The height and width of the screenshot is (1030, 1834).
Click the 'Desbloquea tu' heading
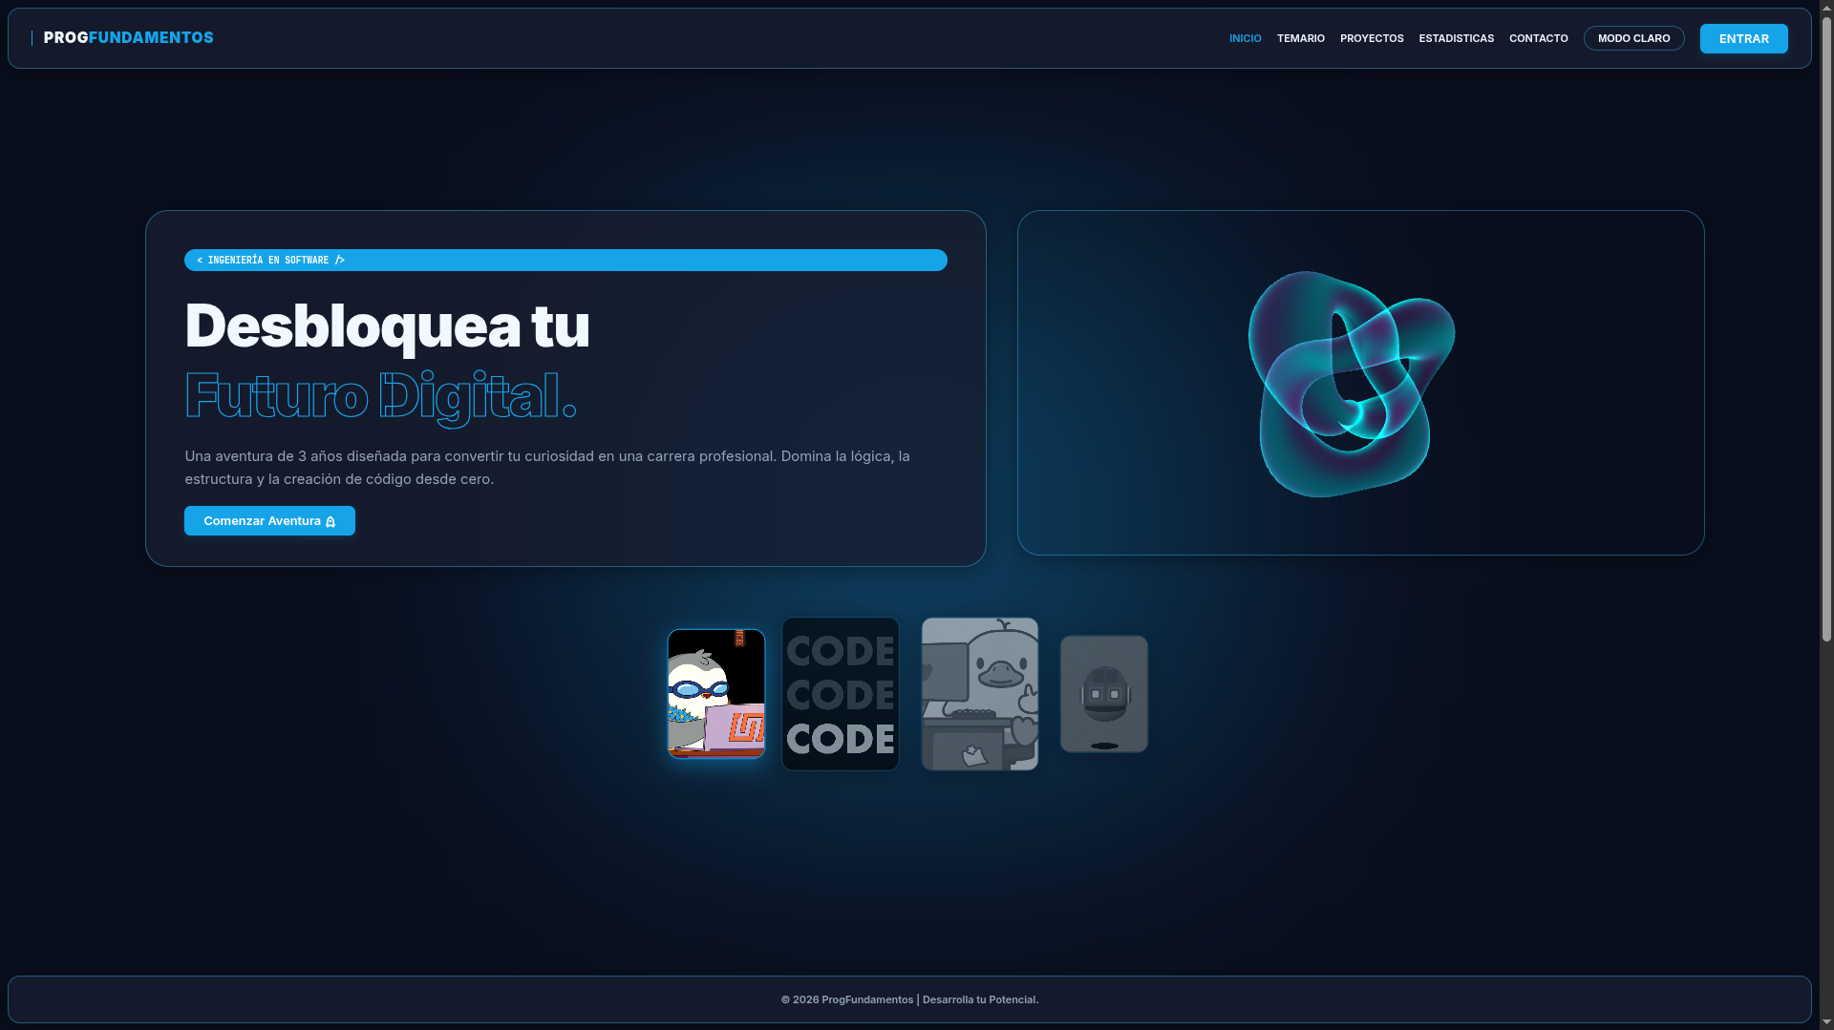click(387, 326)
